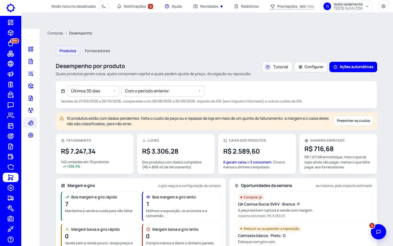
Task: Select the Produtos tab
Action: point(68,51)
